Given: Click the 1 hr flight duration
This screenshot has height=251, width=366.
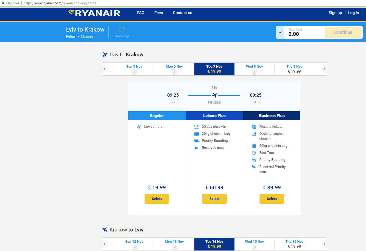Looking at the screenshot, I should [x=214, y=87].
